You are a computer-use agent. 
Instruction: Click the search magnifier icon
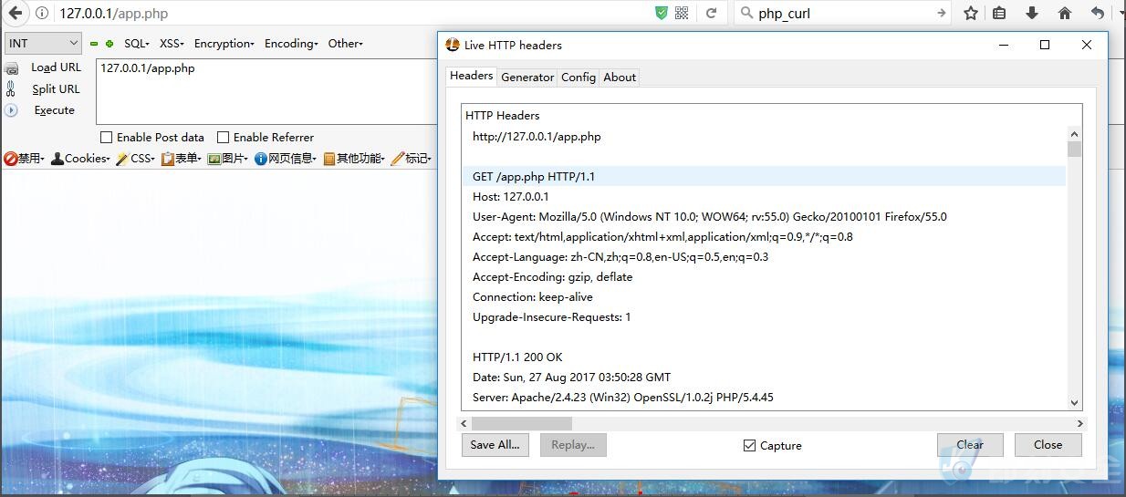click(745, 13)
